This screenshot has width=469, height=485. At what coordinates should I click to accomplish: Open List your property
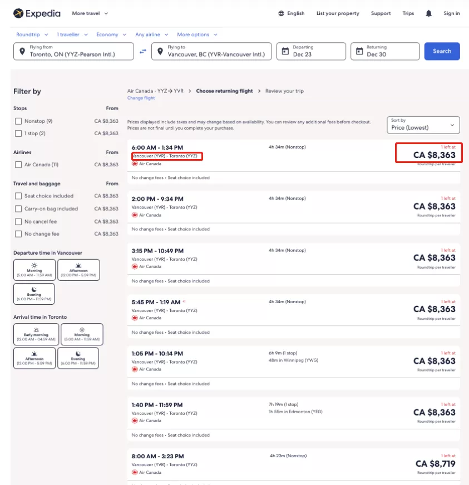[338, 13]
